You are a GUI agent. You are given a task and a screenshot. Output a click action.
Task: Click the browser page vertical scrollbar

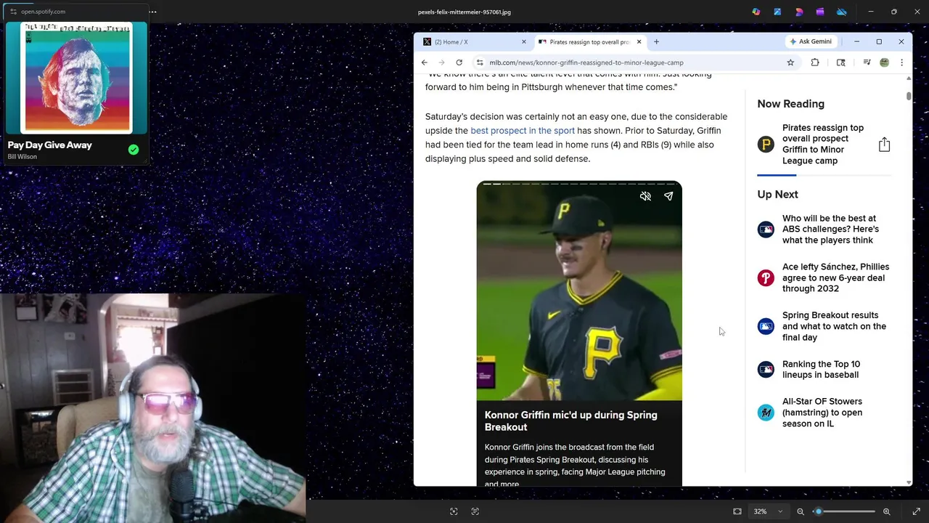pos(909,97)
